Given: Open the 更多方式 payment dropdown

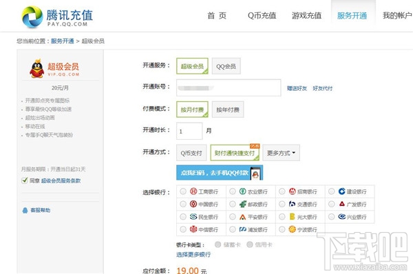Looking at the screenshot, I should coord(281,153).
